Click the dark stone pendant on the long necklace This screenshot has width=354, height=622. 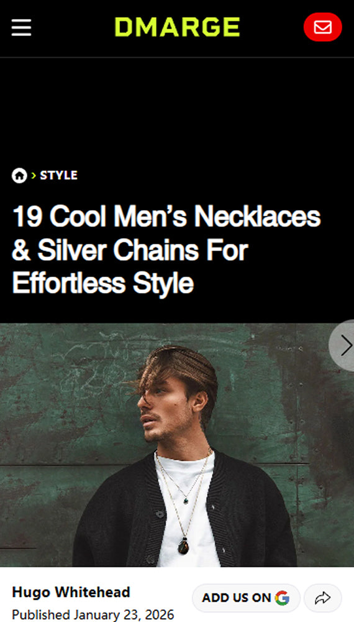point(183,547)
